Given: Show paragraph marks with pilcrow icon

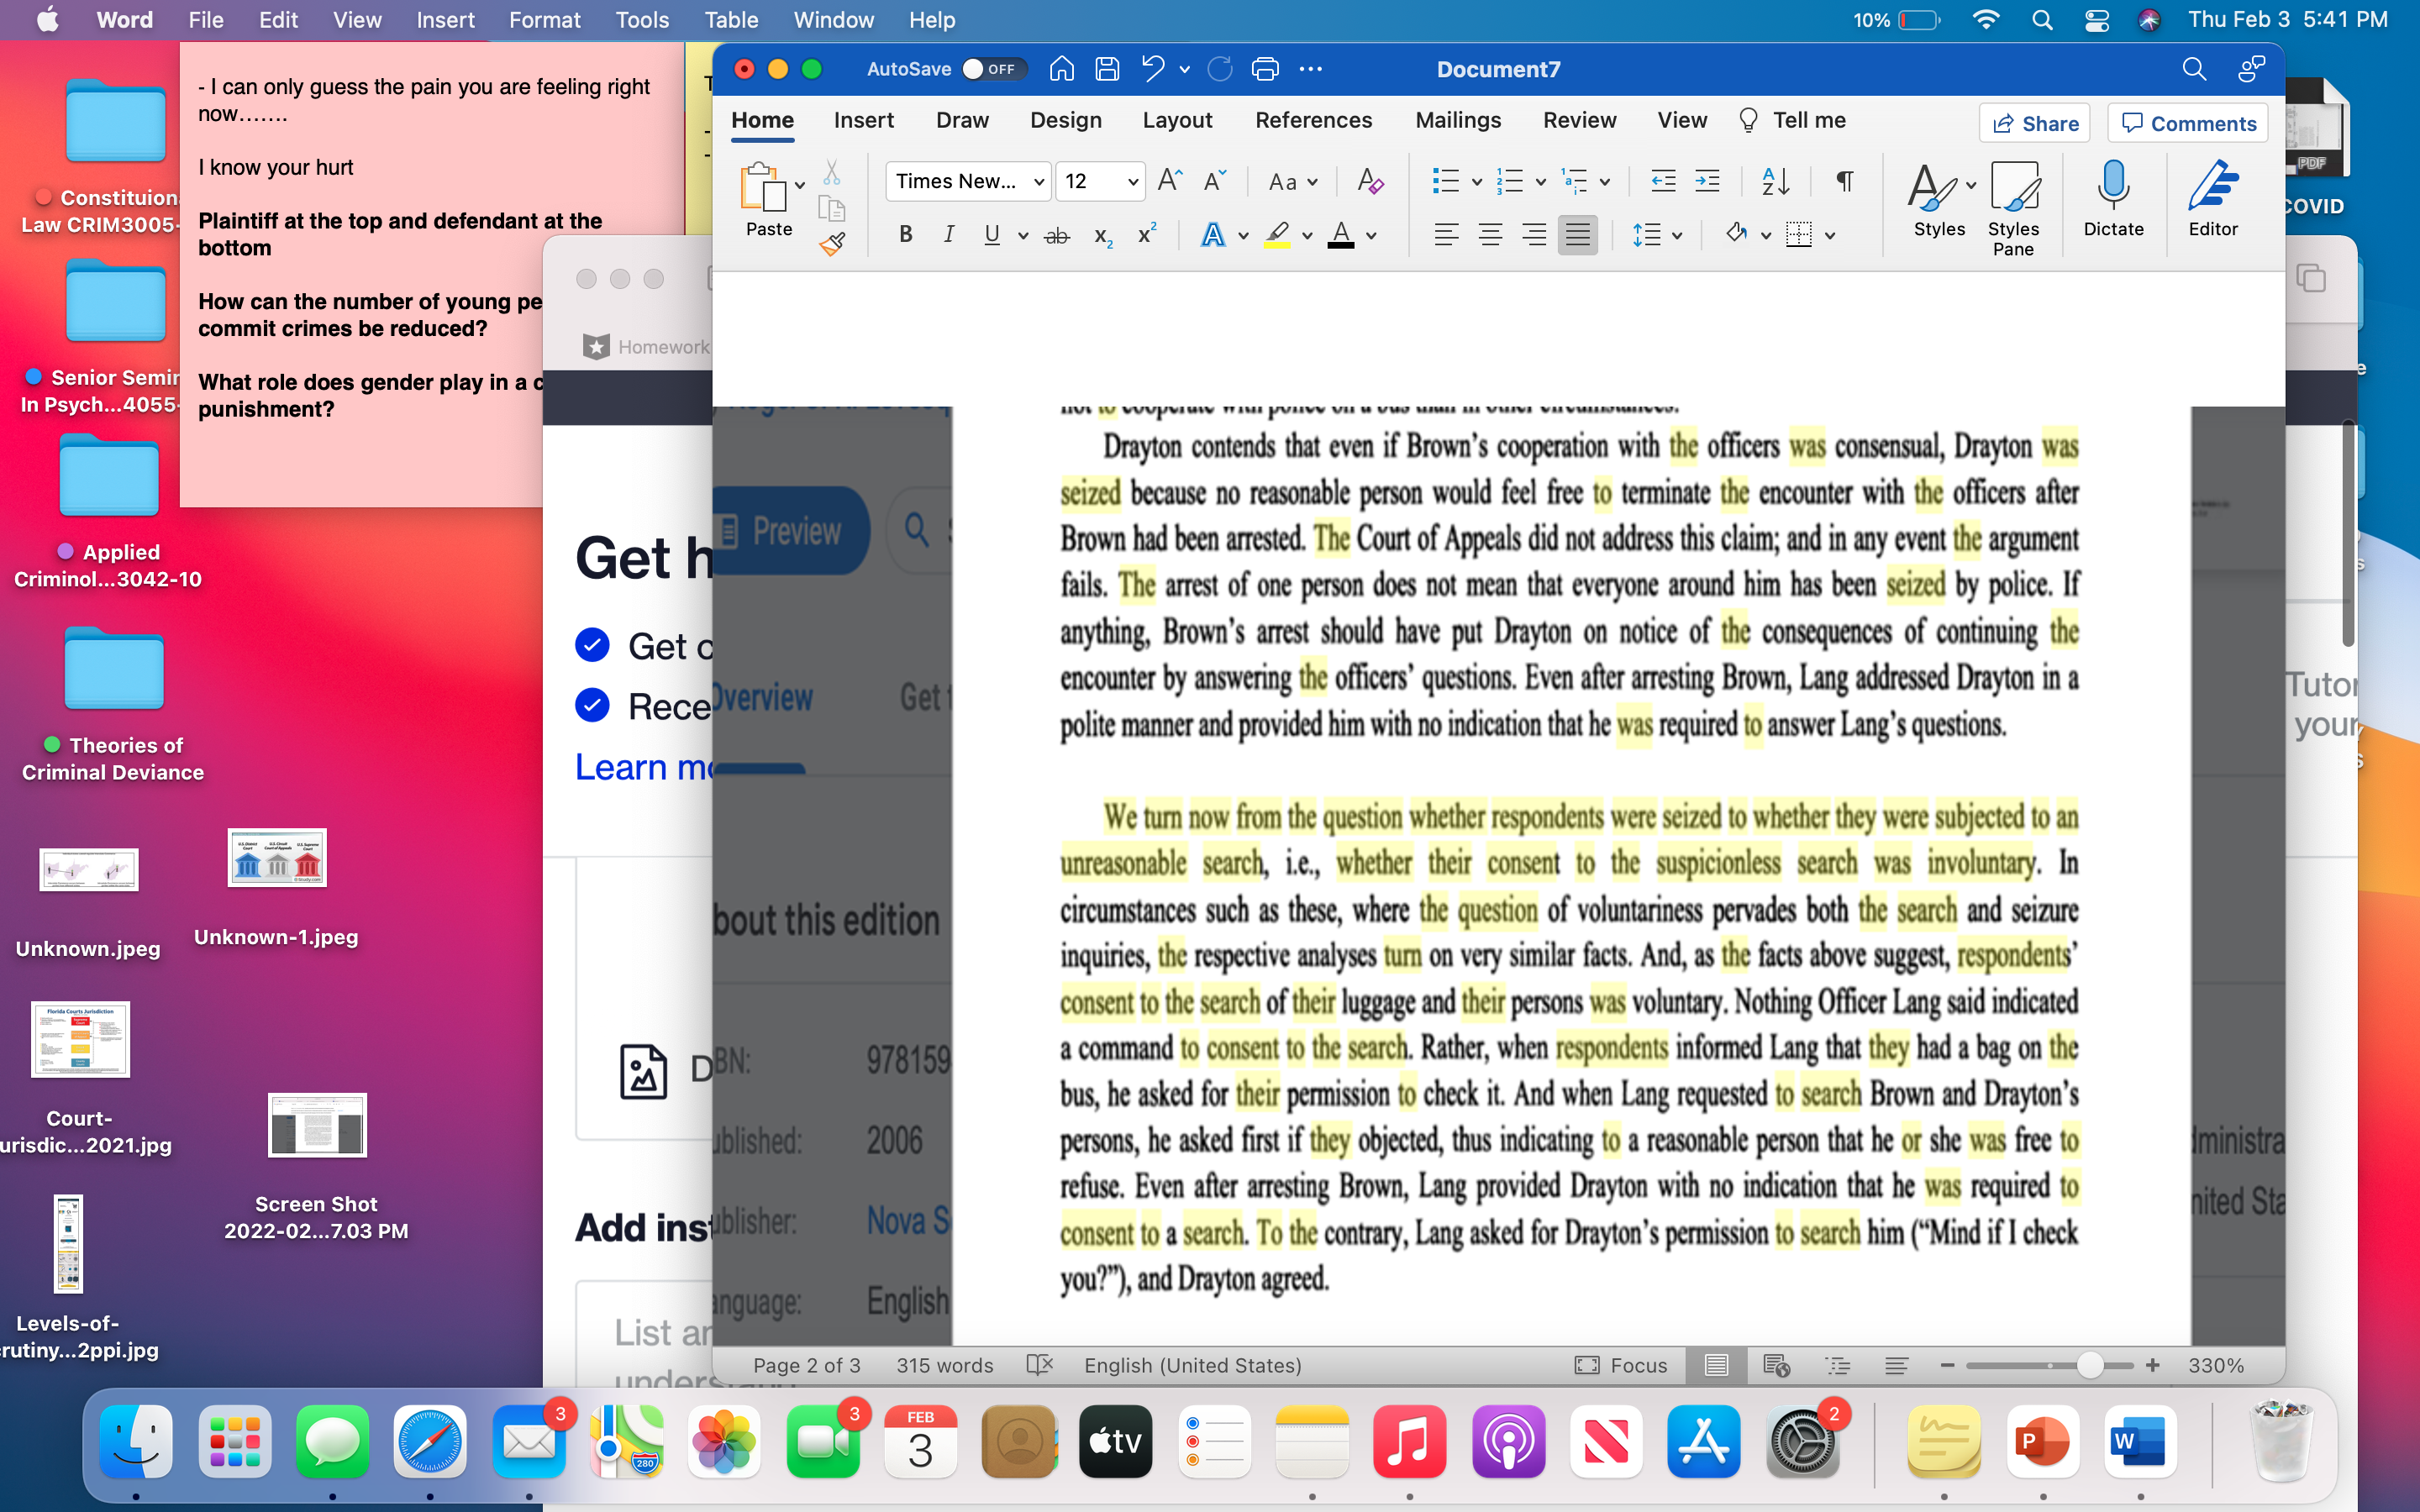Looking at the screenshot, I should 1845,181.
